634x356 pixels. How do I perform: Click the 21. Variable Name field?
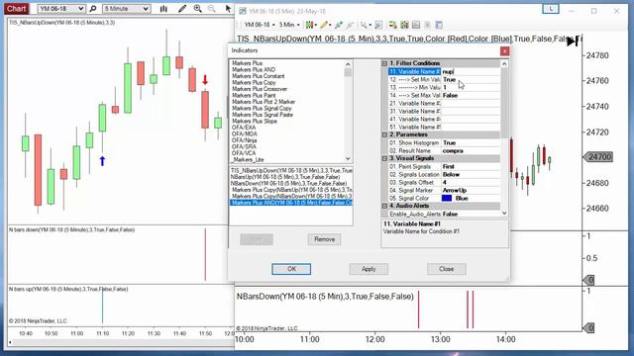tap(471, 103)
